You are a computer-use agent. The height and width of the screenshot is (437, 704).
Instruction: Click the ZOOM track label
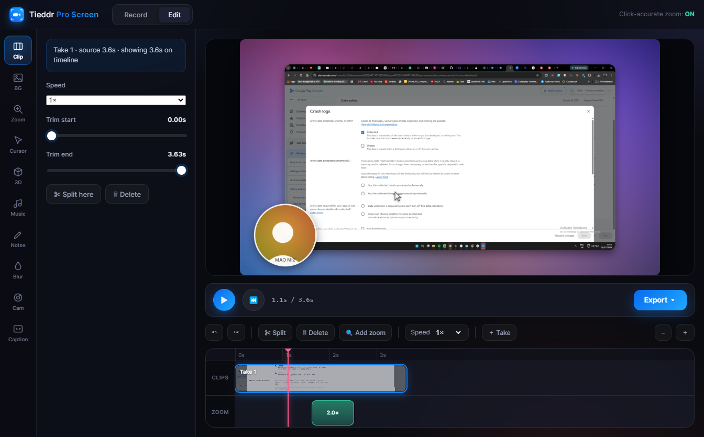pyautogui.click(x=220, y=412)
